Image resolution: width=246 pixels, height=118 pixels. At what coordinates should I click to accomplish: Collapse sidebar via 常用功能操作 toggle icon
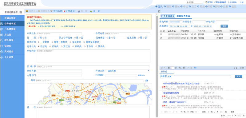(x=21, y=12)
